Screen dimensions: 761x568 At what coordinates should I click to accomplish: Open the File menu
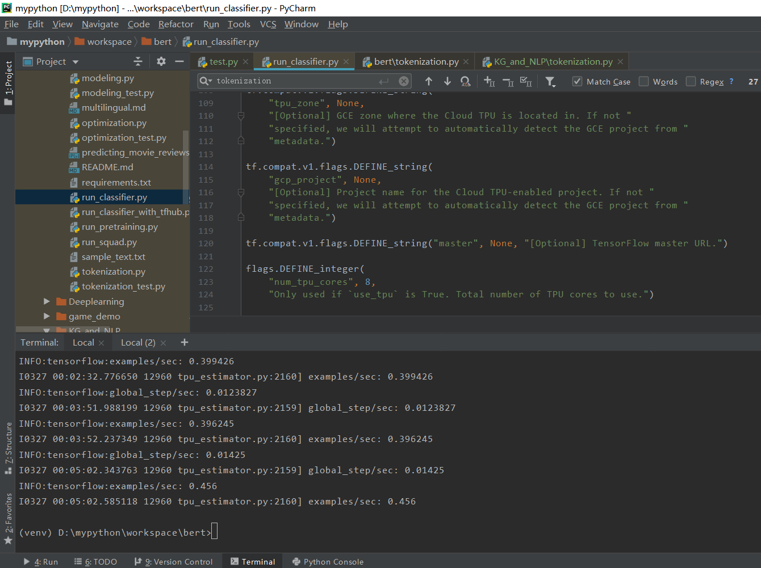pos(11,24)
